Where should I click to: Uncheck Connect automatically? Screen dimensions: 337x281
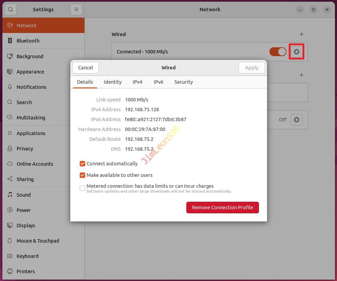point(82,164)
